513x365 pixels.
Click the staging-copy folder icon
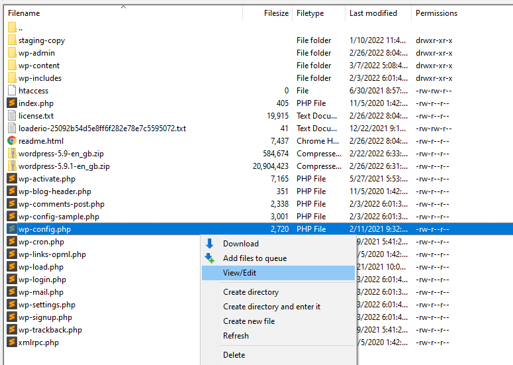click(12, 40)
